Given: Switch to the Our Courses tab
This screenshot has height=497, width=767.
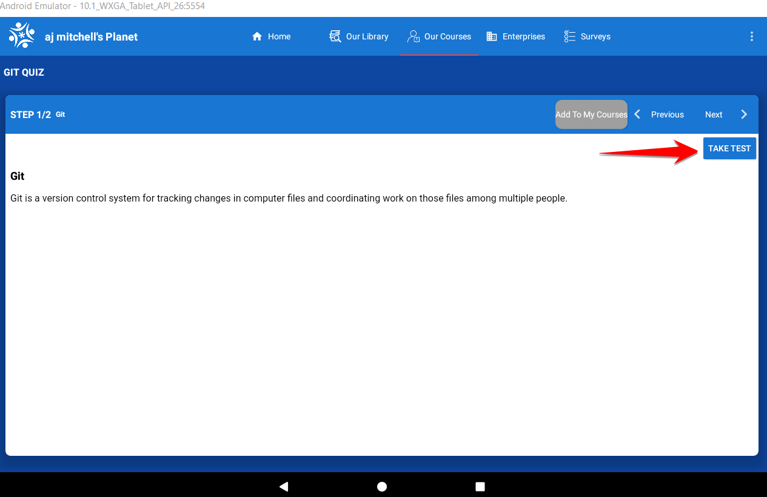Looking at the screenshot, I should (439, 36).
